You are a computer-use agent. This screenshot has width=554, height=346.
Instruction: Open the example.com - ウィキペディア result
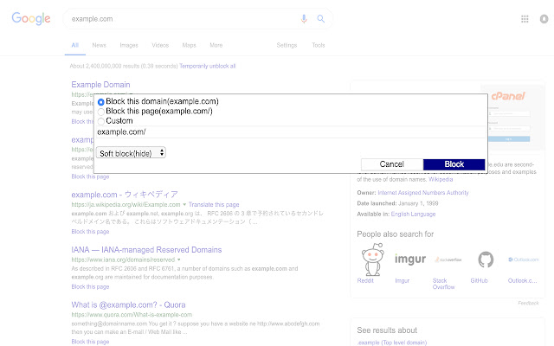click(x=125, y=195)
